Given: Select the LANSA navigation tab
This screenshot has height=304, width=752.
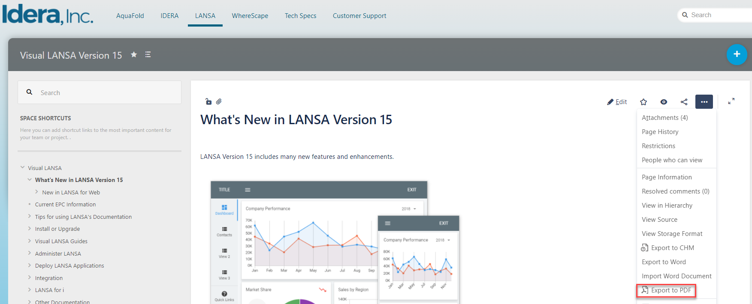Looking at the screenshot, I should (205, 16).
